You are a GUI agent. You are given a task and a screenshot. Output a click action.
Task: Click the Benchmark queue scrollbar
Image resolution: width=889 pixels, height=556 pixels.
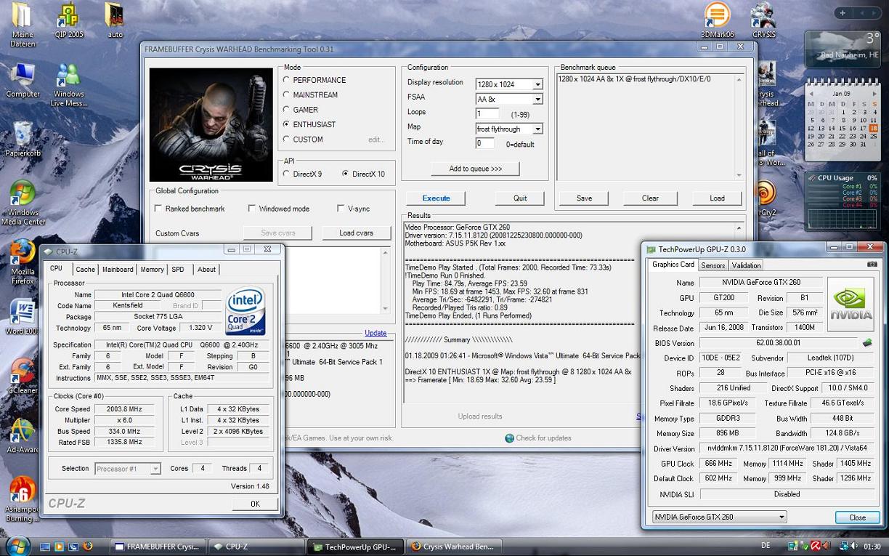739,126
